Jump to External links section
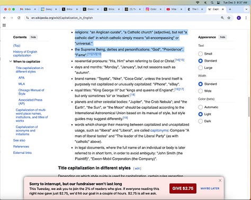Screen dimensions: 251x200 pyautogui.click(x=22, y=153)
